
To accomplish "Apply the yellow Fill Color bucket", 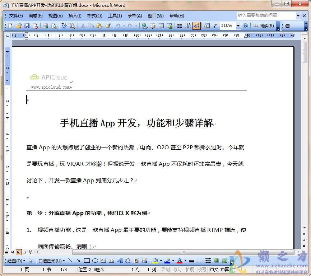I will coord(155,261).
